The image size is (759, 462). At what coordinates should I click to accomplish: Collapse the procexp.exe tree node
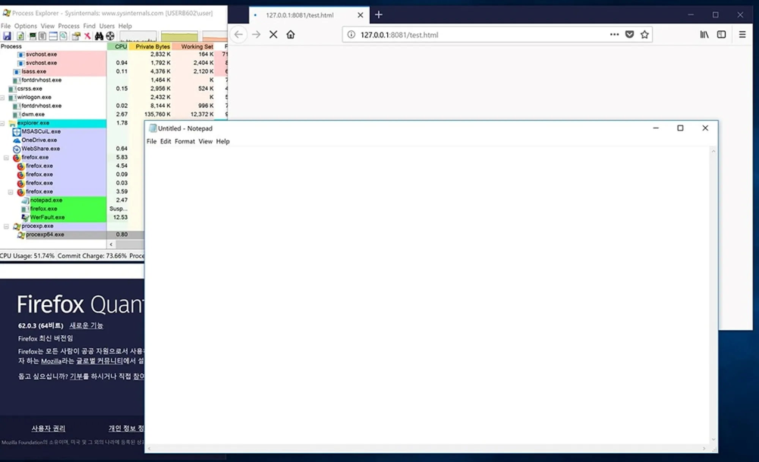tap(6, 226)
